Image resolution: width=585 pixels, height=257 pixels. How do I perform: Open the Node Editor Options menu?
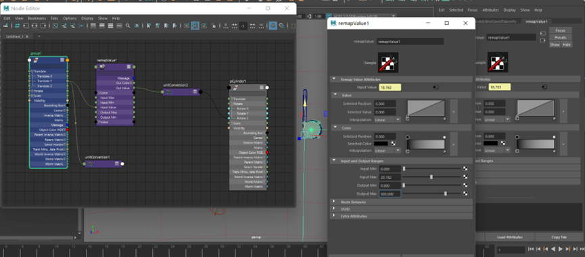(x=70, y=18)
